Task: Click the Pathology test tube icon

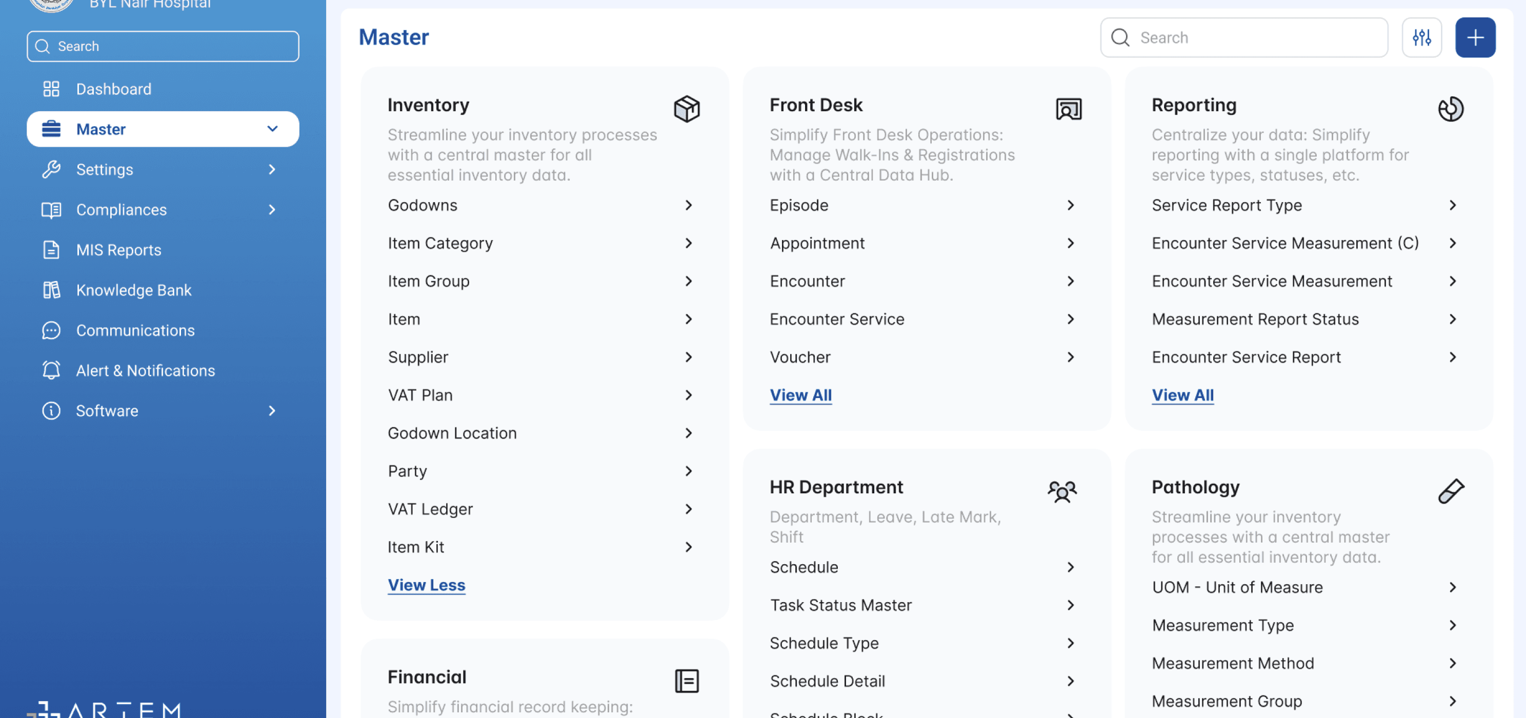Action: tap(1451, 491)
